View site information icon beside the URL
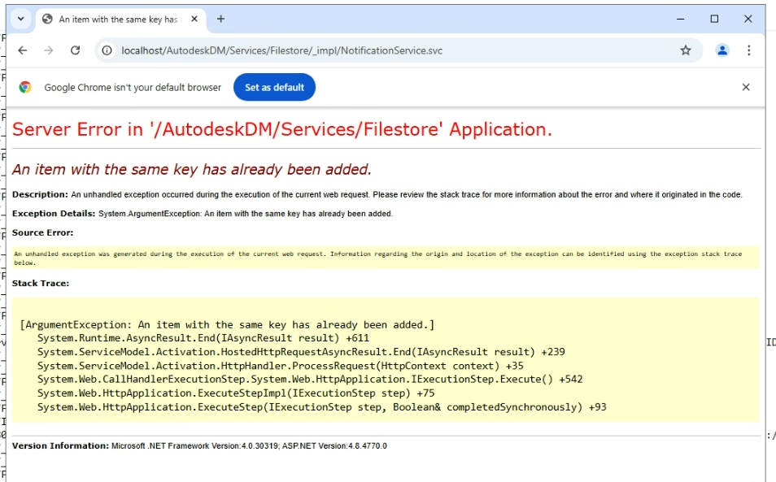 pos(107,50)
